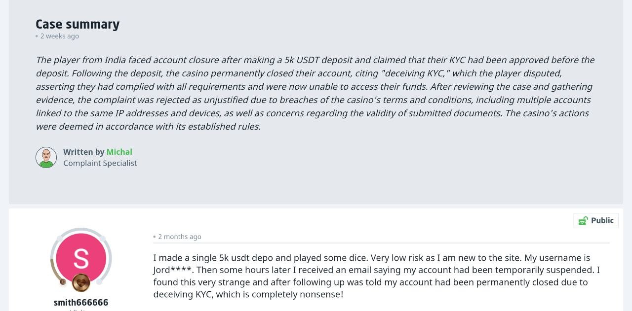Click the 'Written by' label
The image size is (632, 311).
coord(84,152)
